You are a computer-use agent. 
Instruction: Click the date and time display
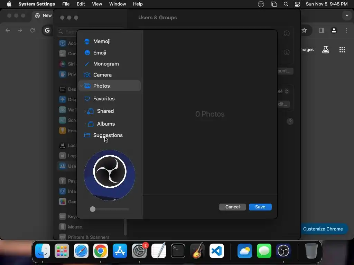point(327,4)
